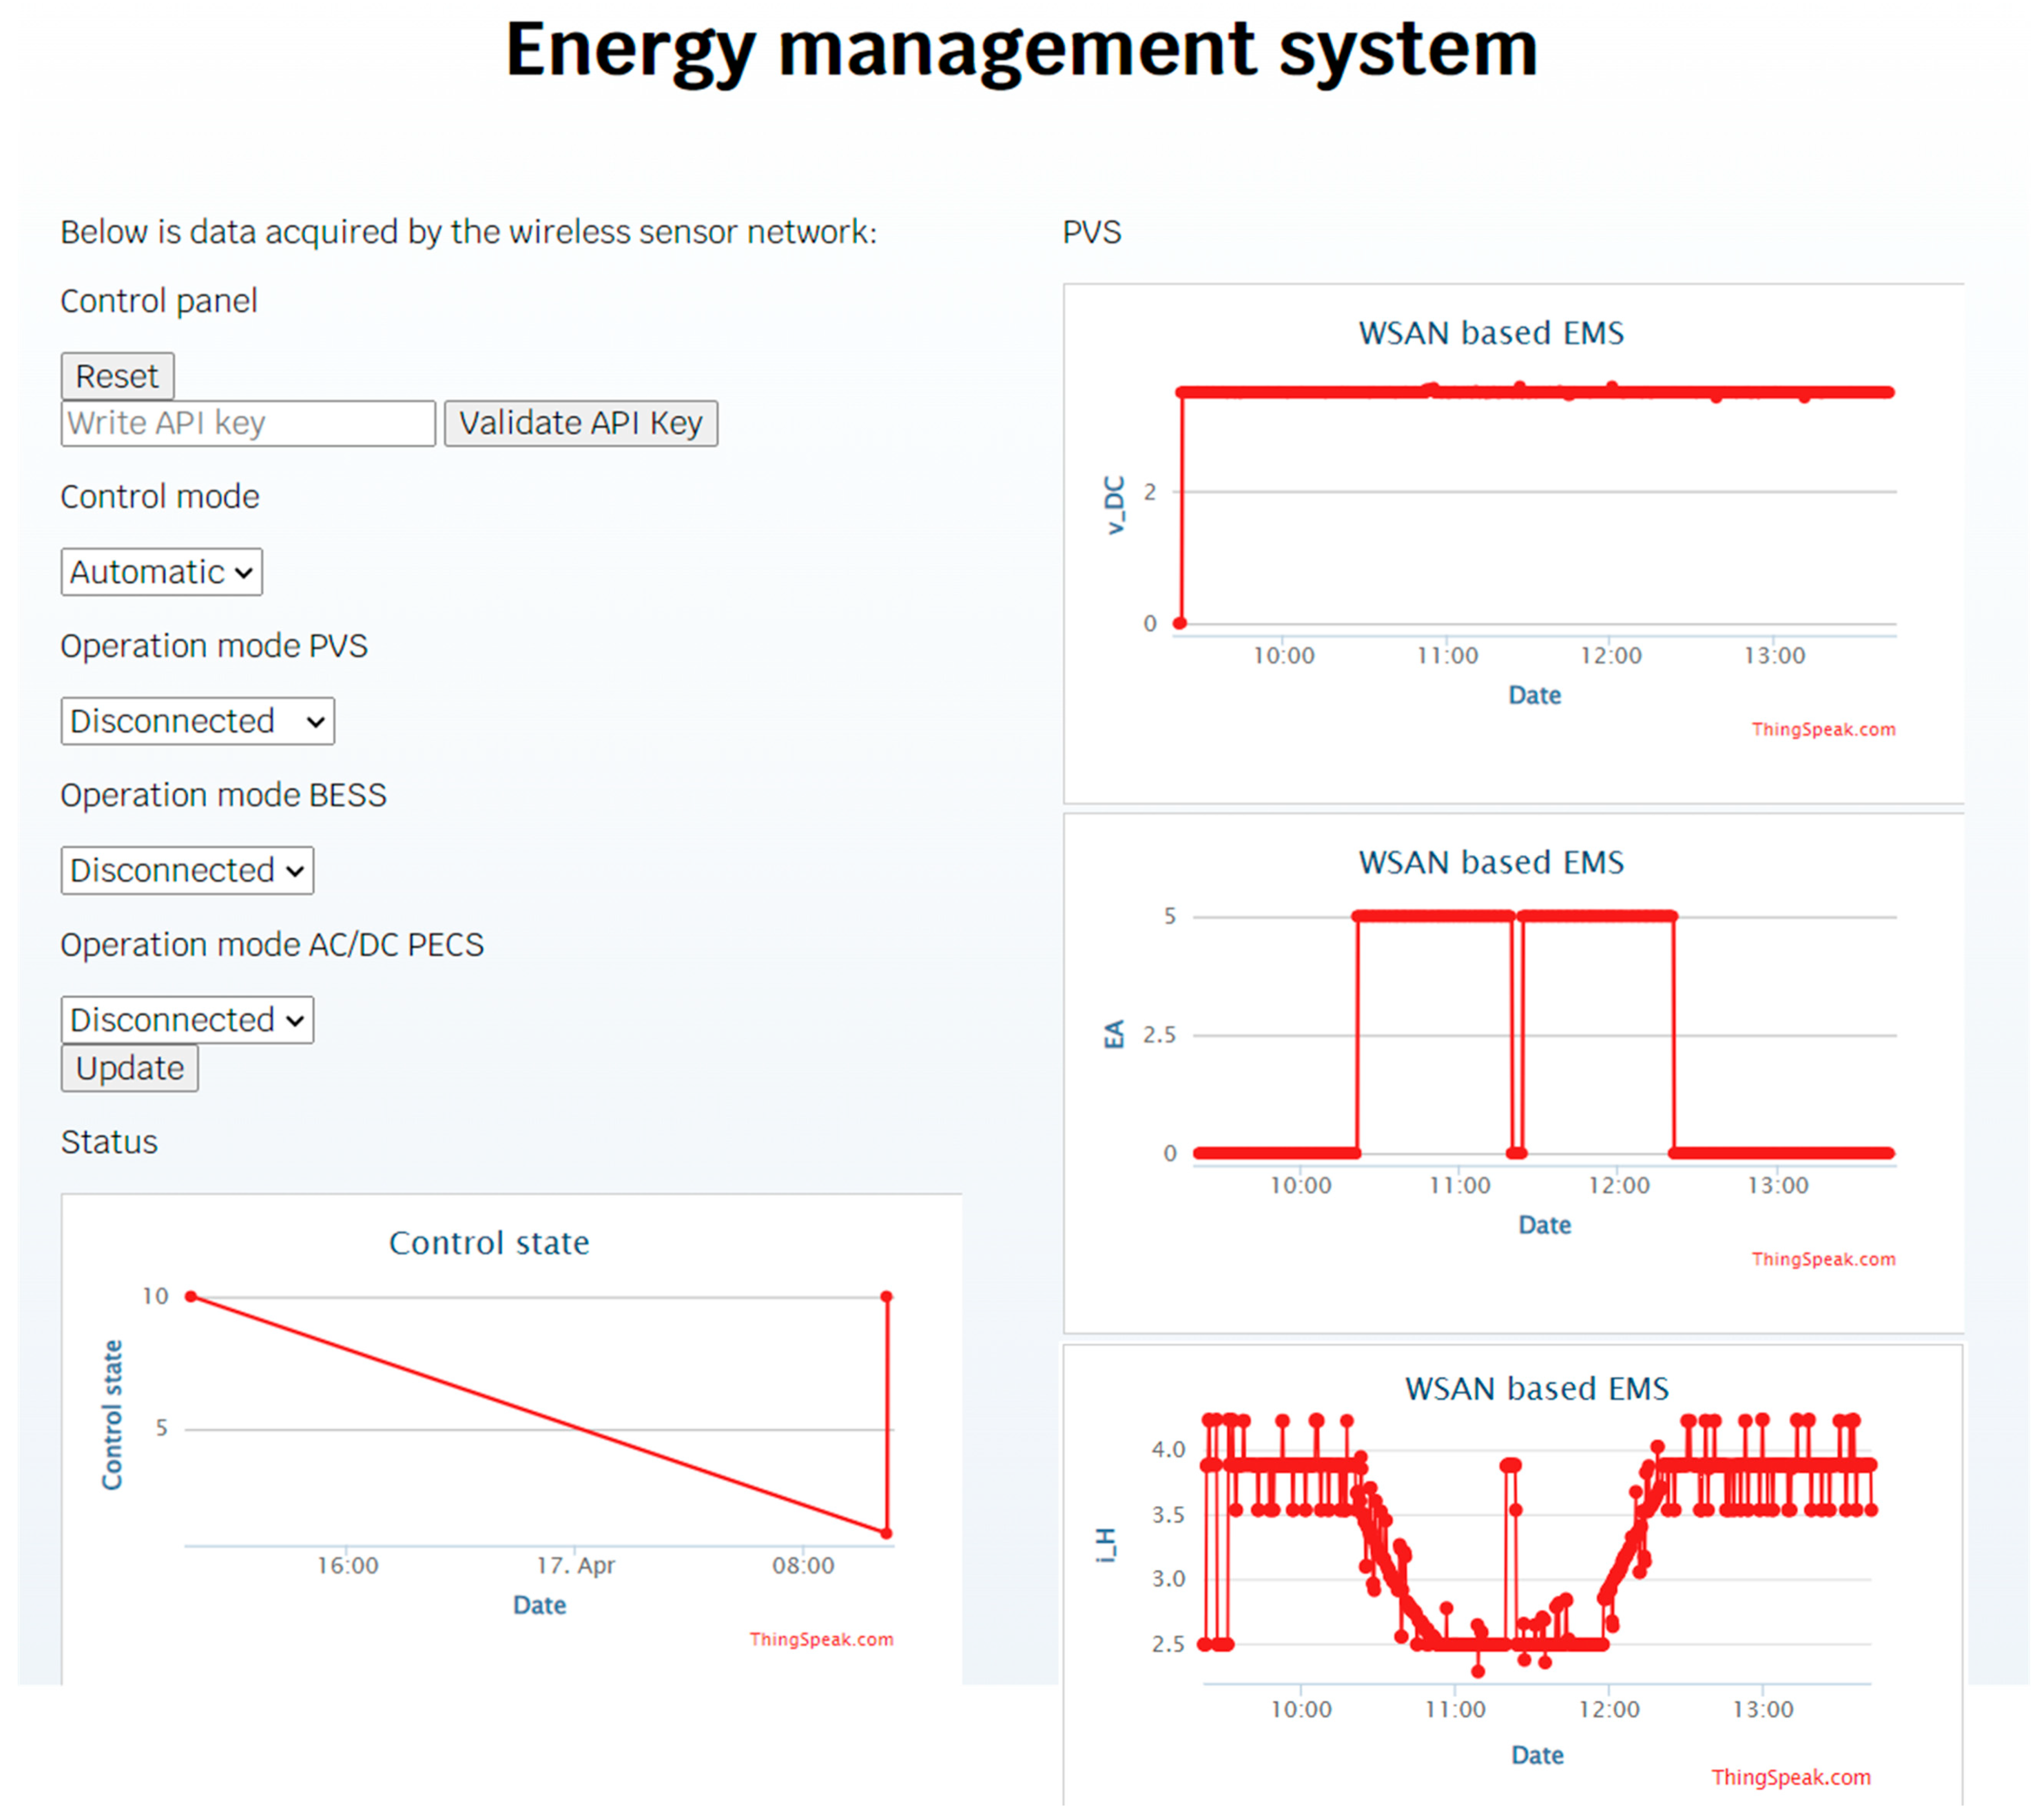The height and width of the screenshot is (1820, 2042).
Task: Click the first data point at 10 in the Control state chart
Action: click(191, 1297)
